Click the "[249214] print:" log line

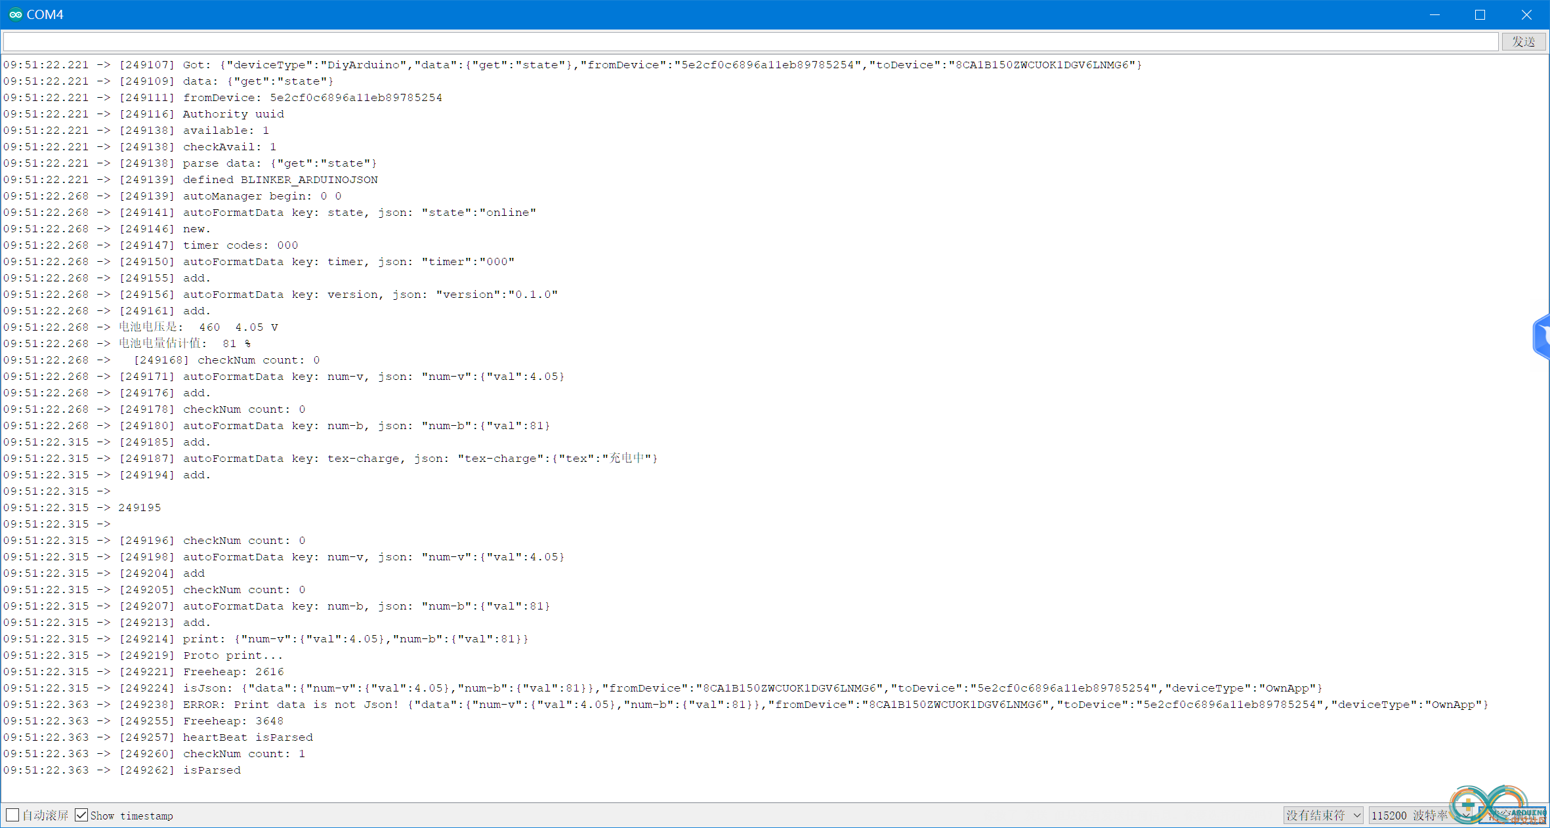(266, 638)
